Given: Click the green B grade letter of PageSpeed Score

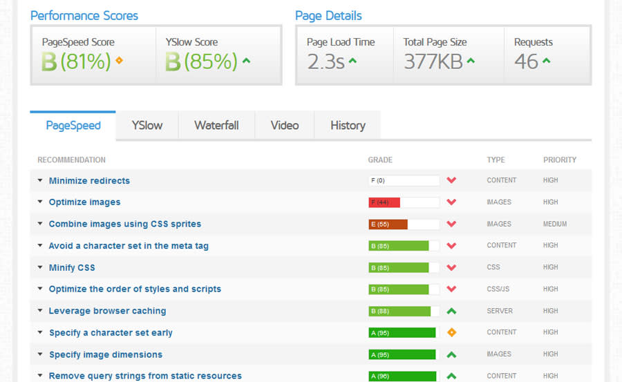Looking at the screenshot, I should pos(49,62).
